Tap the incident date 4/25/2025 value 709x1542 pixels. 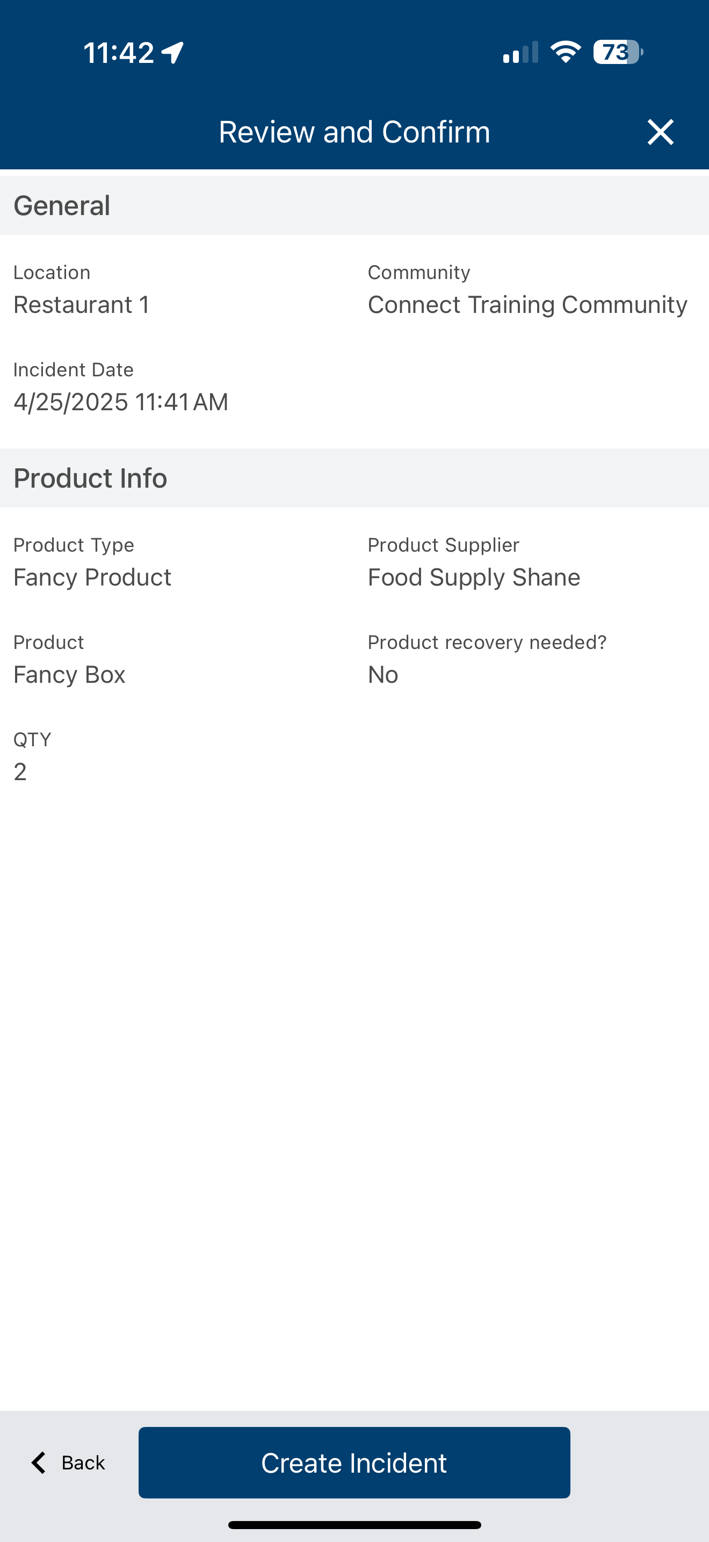121,402
